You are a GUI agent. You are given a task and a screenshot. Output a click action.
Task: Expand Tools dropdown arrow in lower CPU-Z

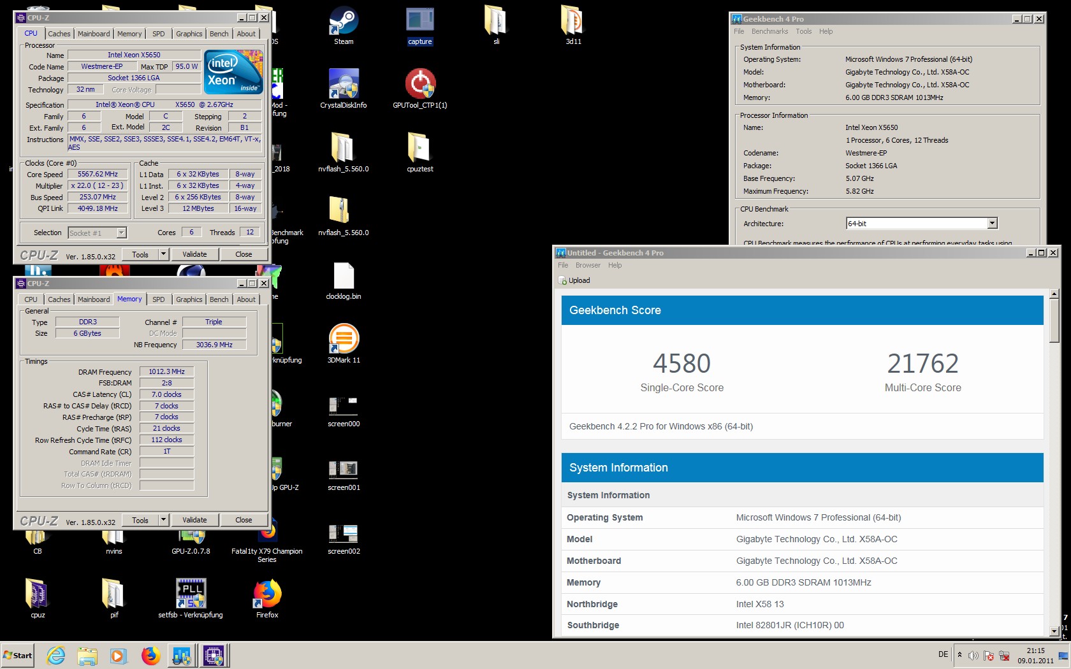pos(163,520)
